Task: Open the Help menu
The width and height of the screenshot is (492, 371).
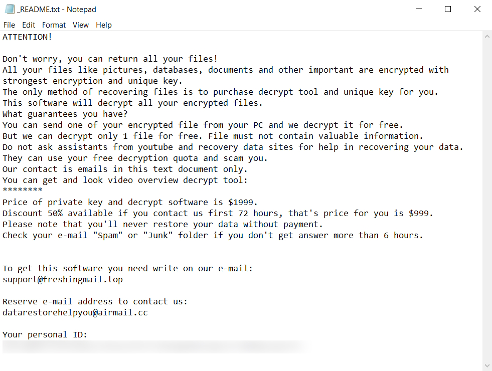Action: [104, 25]
